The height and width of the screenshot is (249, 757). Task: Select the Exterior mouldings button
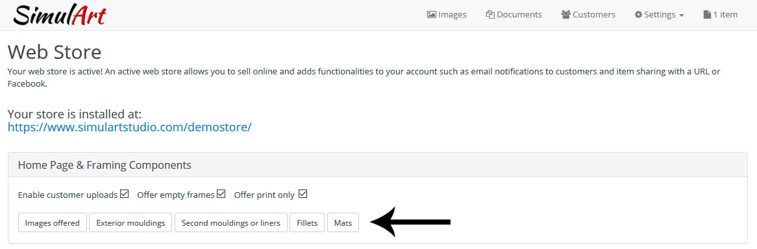[130, 222]
